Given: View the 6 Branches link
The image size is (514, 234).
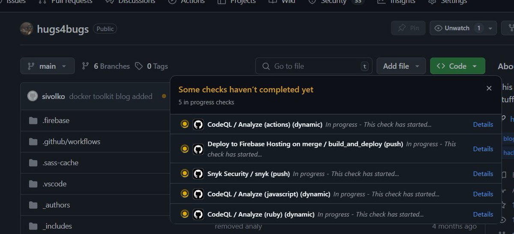Looking at the screenshot, I should pos(106,66).
